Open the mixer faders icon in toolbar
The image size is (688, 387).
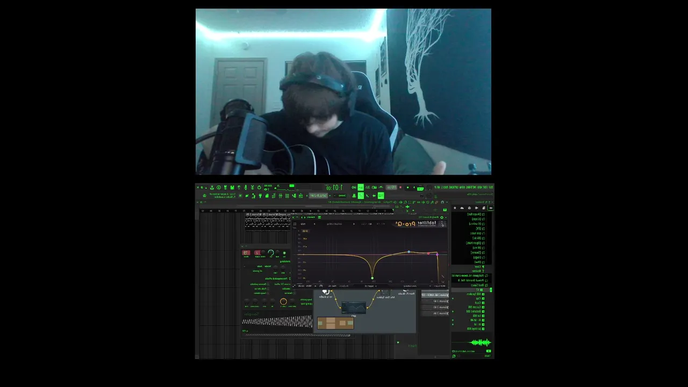point(281,195)
